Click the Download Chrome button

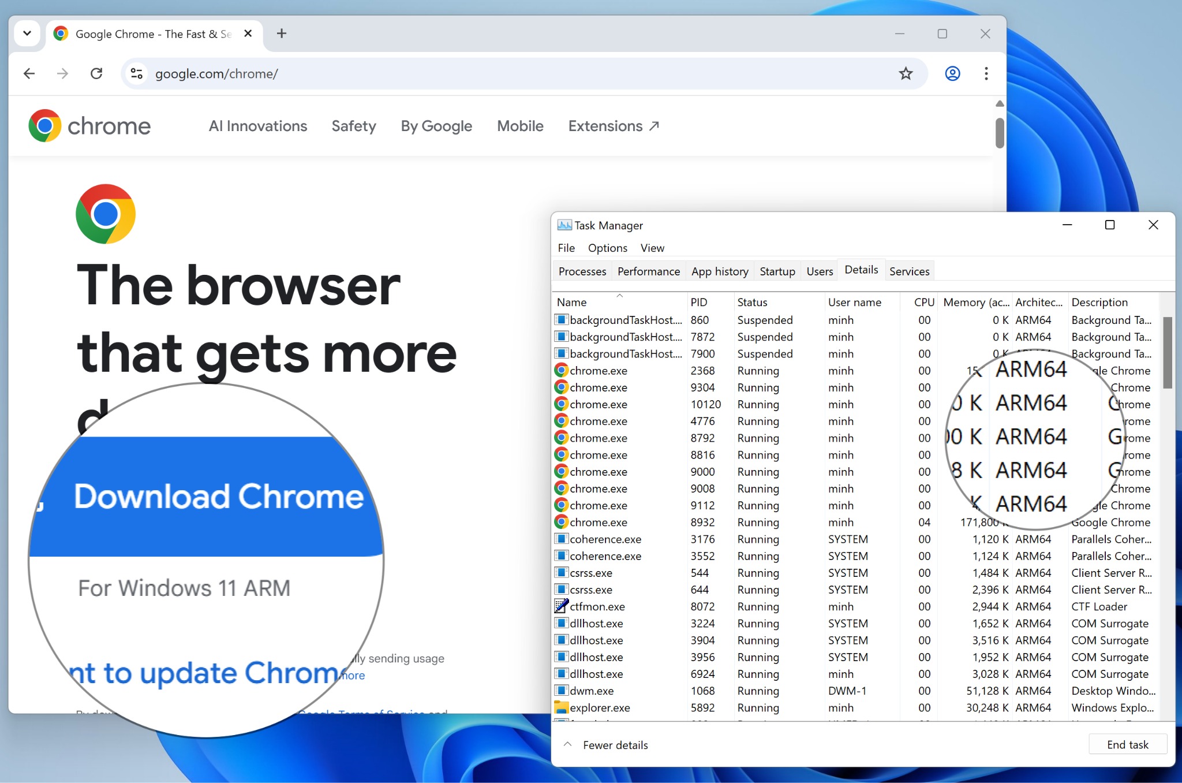pos(206,497)
